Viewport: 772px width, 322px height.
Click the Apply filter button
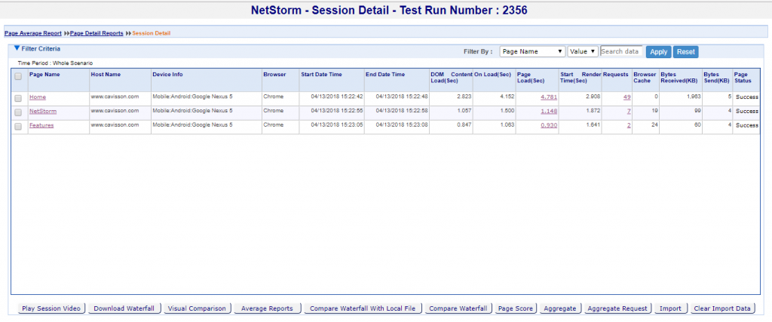pos(659,52)
